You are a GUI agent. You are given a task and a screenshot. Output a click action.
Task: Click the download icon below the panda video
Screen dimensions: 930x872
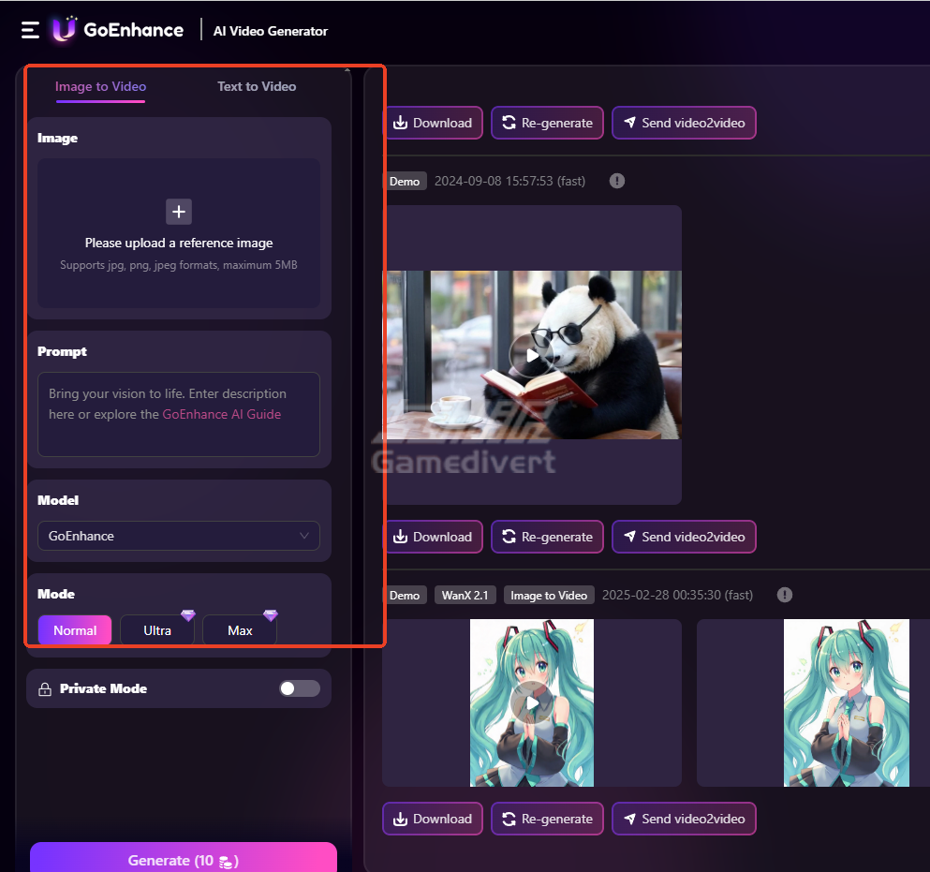click(400, 537)
